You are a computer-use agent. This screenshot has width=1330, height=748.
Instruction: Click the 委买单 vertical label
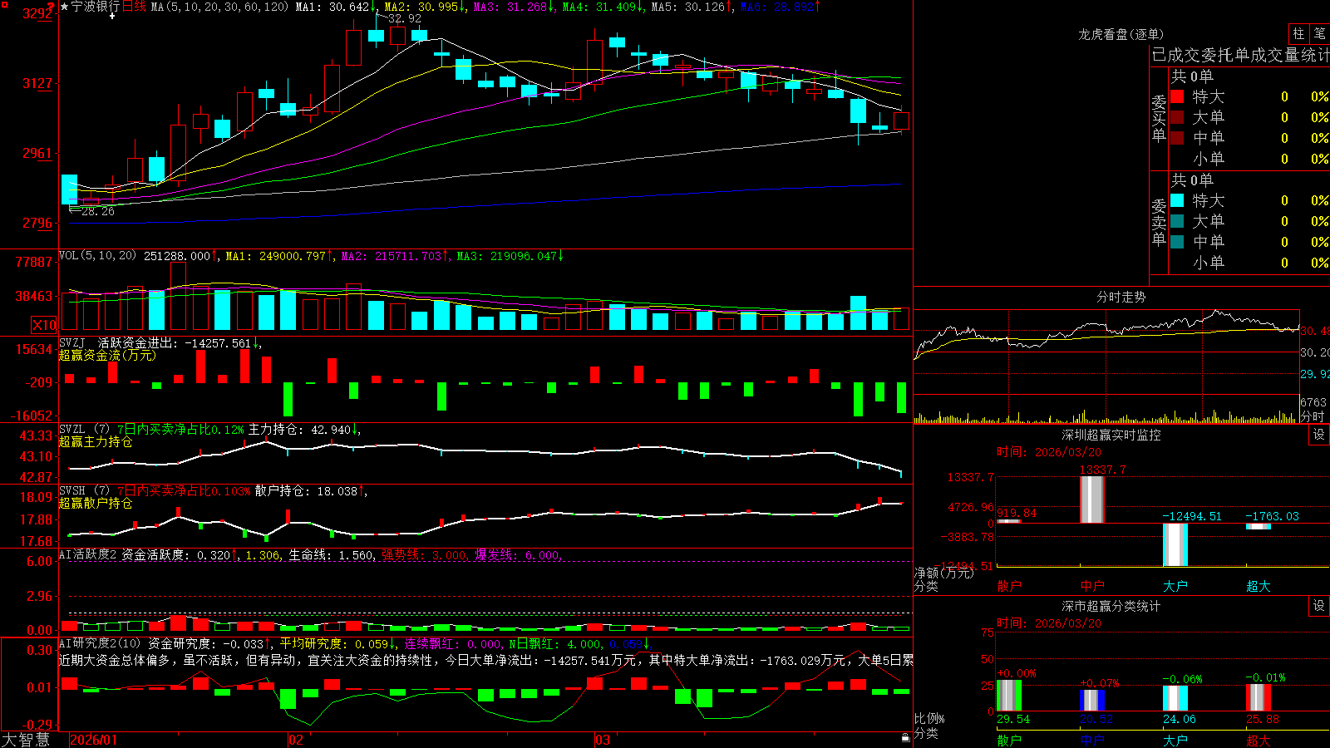coord(1159,118)
